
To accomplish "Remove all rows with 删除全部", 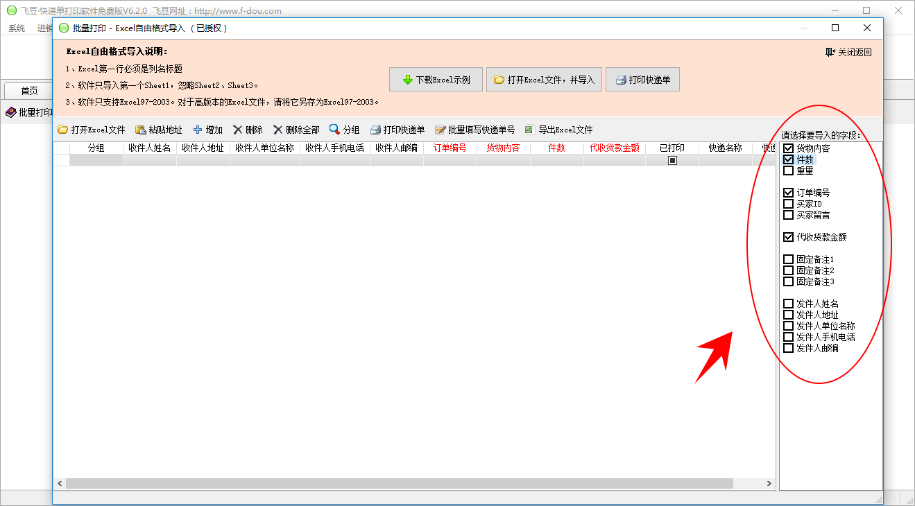I will [296, 130].
